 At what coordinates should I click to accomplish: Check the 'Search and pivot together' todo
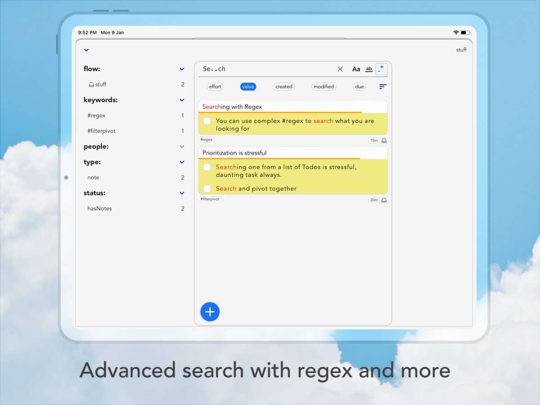click(207, 189)
